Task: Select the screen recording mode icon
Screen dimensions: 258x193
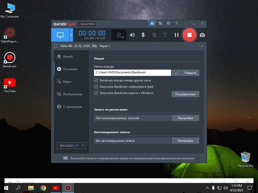Action: [x=60, y=35]
